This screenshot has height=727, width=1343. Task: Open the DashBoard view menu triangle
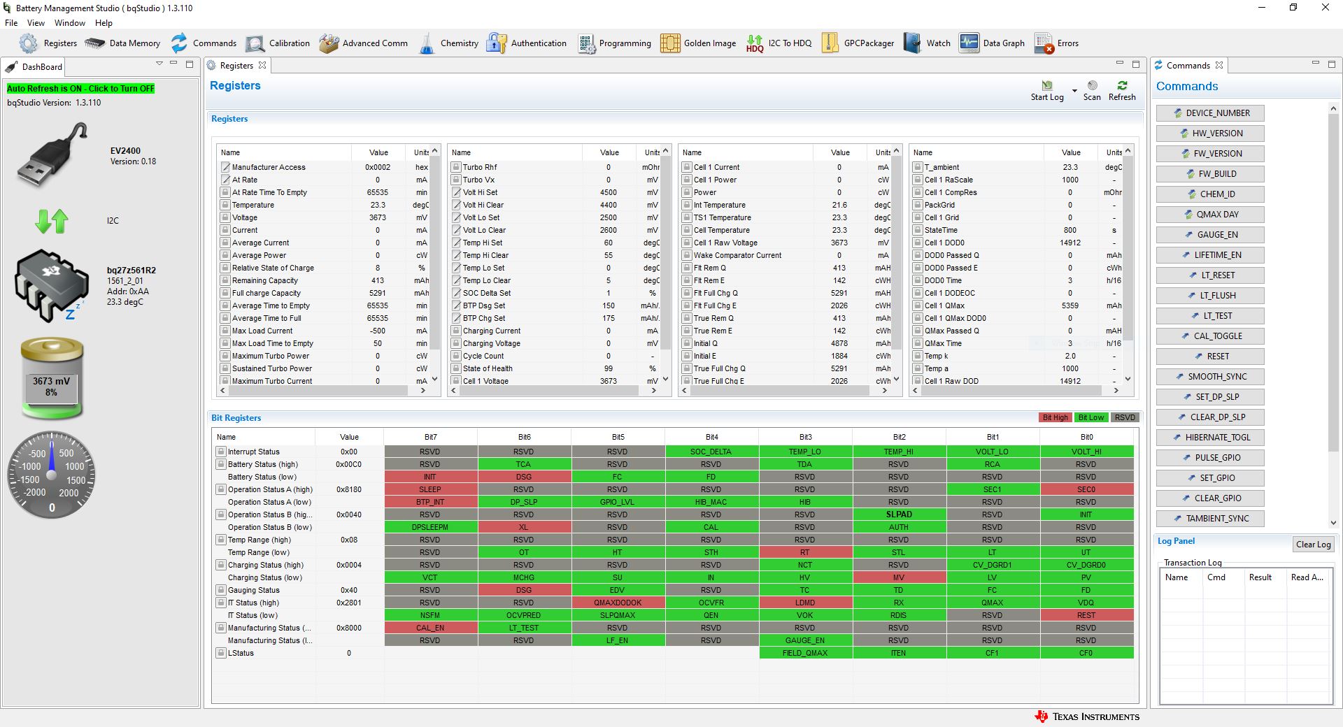click(x=159, y=64)
